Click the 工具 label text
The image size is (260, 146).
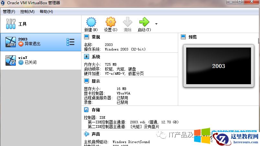pyautogui.click(x=23, y=24)
